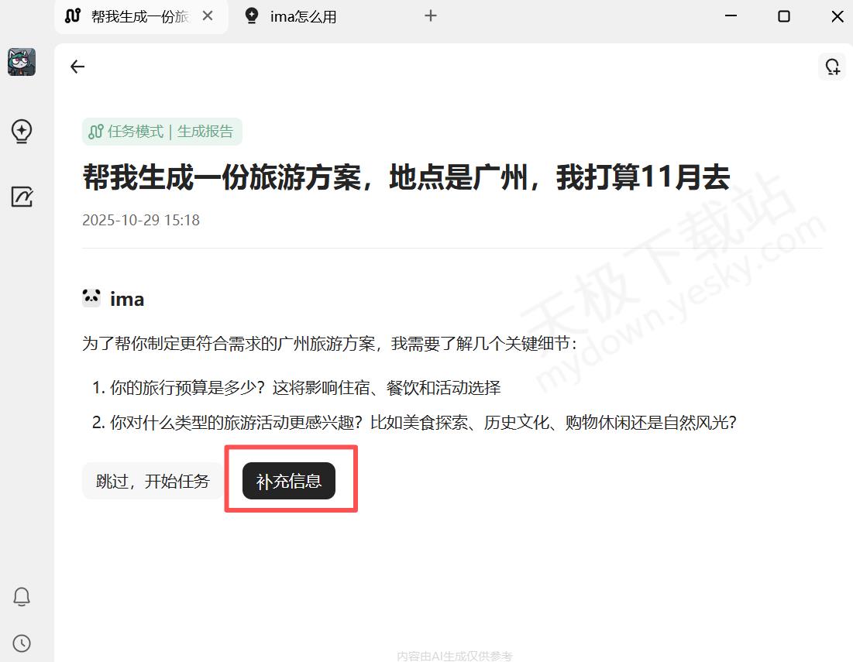Screen dimensions: 853x662
Task: Click the user avatar in the sidebar
Action: 22,62
